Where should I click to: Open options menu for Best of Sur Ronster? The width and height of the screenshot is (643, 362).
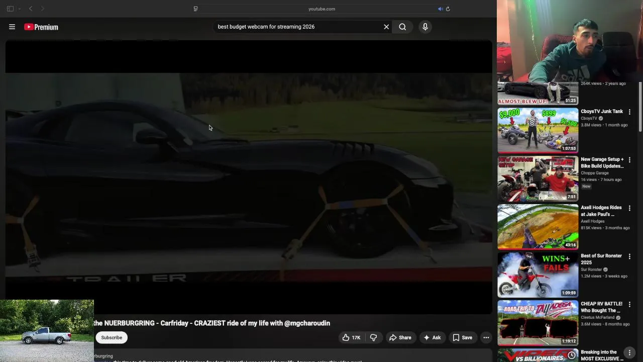tap(629, 257)
